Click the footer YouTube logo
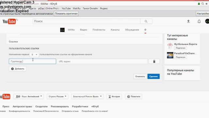 (5, 96)
